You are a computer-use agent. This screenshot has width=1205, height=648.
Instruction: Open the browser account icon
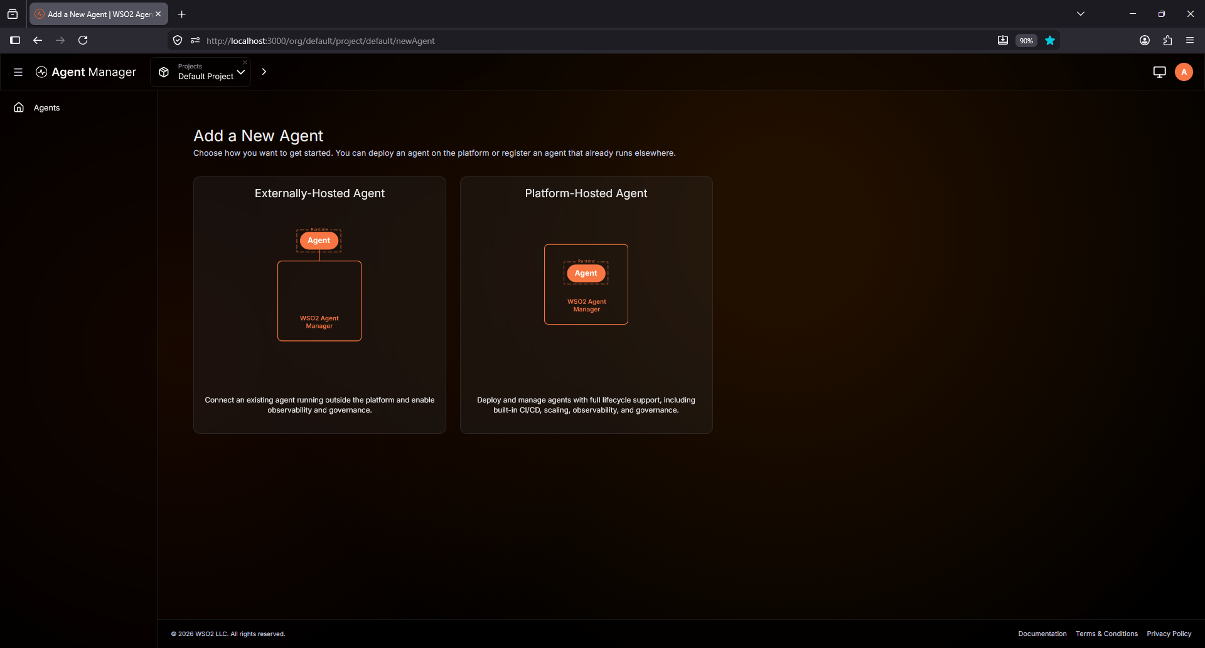pyautogui.click(x=1145, y=40)
